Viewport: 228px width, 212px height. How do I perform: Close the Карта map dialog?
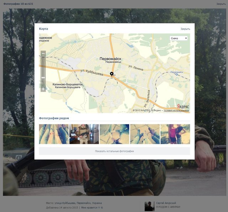[x=185, y=29]
